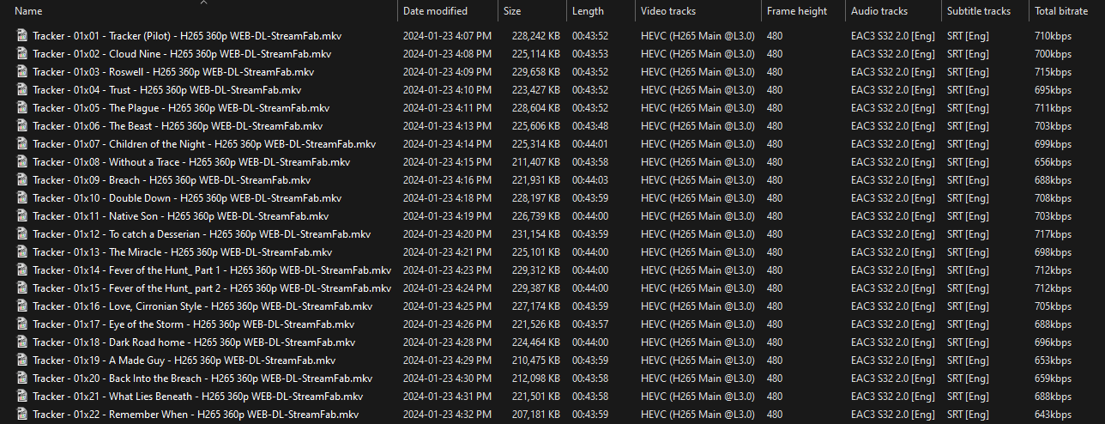The height and width of the screenshot is (424, 1105).
Task: Click the file icon of 01x08 Without a Trace
Action: coord(22,162)
